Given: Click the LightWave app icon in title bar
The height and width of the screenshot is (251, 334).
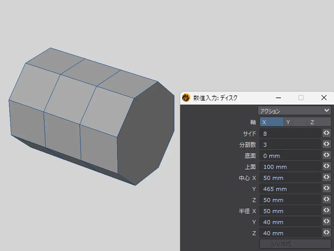Looking at the screenshot, I should tap(186, 98).
